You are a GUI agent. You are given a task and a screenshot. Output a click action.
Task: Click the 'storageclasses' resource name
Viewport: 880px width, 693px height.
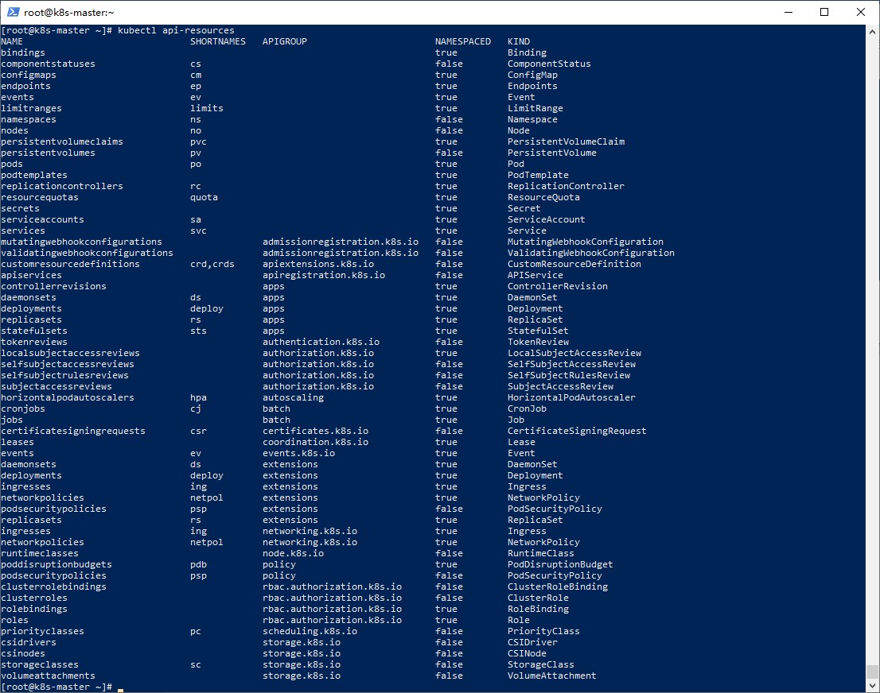click(x=40, y=664)
